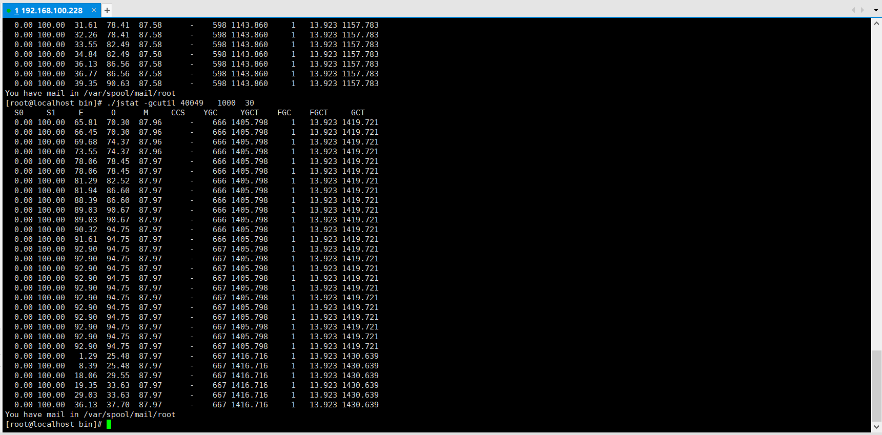This screenshot has height=435, width=882.
Task: Click the value 31.61 in output
Action: (86, 25)
